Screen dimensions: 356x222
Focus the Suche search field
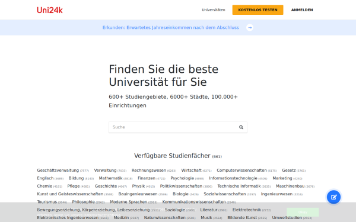[178, 127]
